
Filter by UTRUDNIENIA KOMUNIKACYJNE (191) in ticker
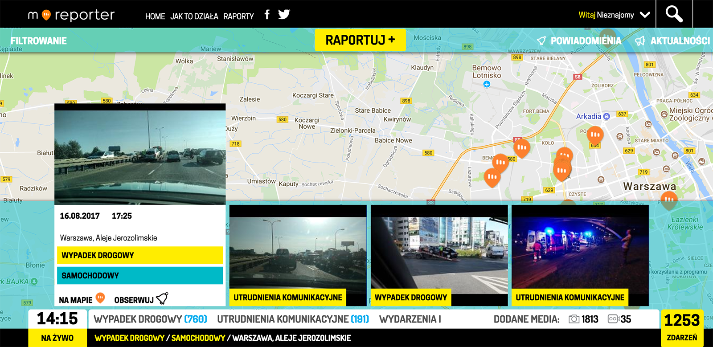pos(293,319)
